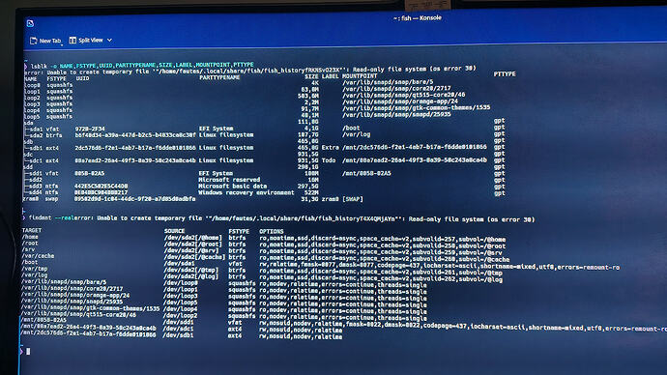Open a new tab with New Tab
The width and height of the screenshot is (667, 375).
coord(46,41)
